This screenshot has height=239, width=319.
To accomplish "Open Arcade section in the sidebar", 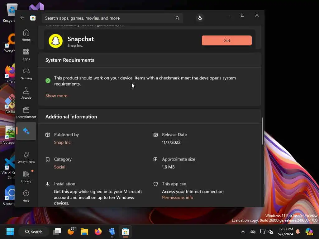I will [26, 93].
